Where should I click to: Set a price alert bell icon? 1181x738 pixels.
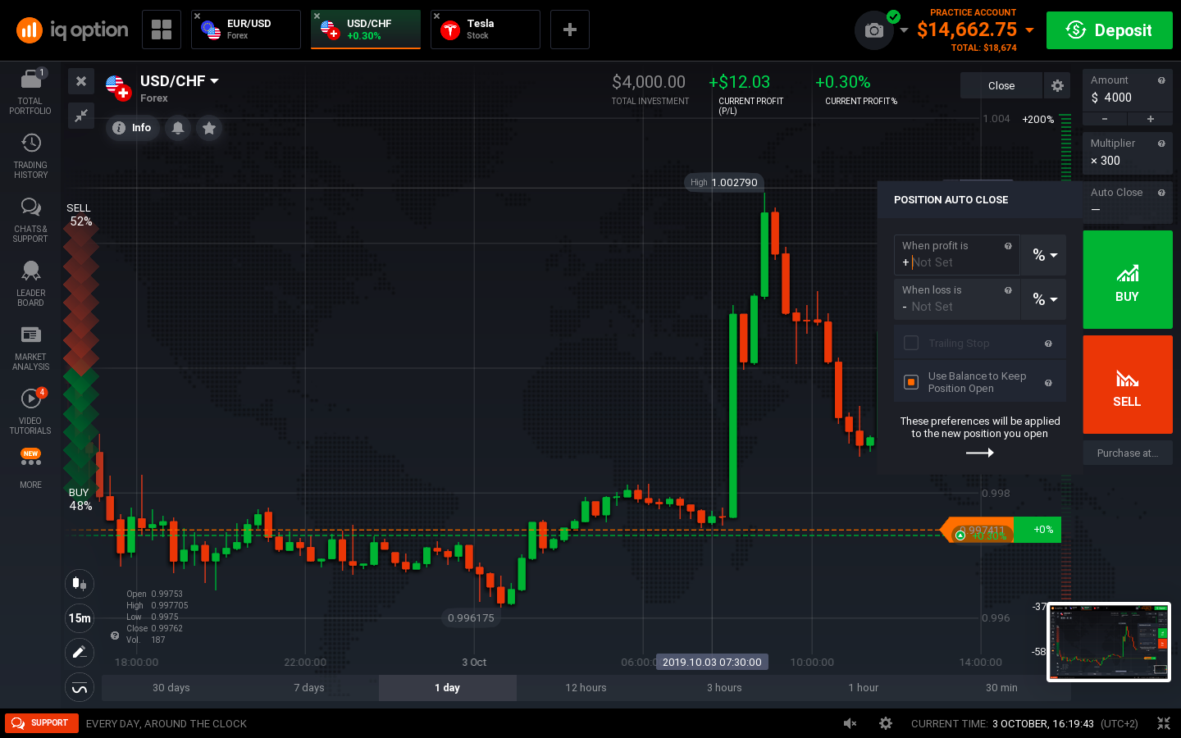178,128
